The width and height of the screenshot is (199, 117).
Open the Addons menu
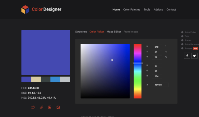(x=158, y=10)
